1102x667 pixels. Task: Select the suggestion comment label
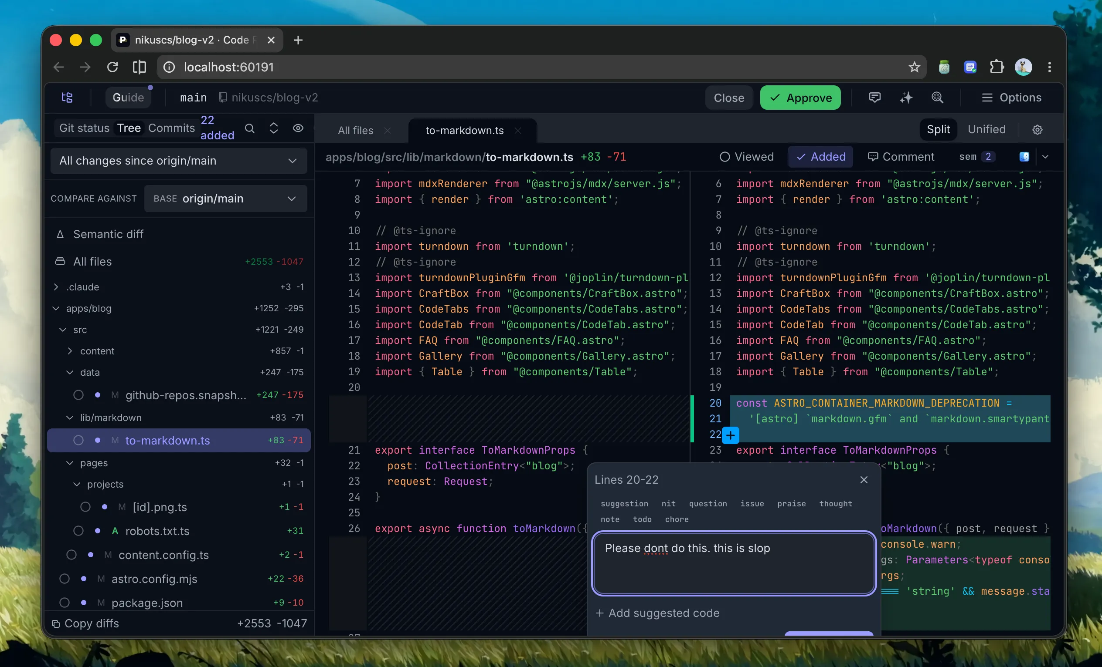[624, 503]
